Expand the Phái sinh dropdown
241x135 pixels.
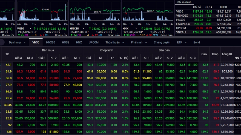click(x=139, y=43)
